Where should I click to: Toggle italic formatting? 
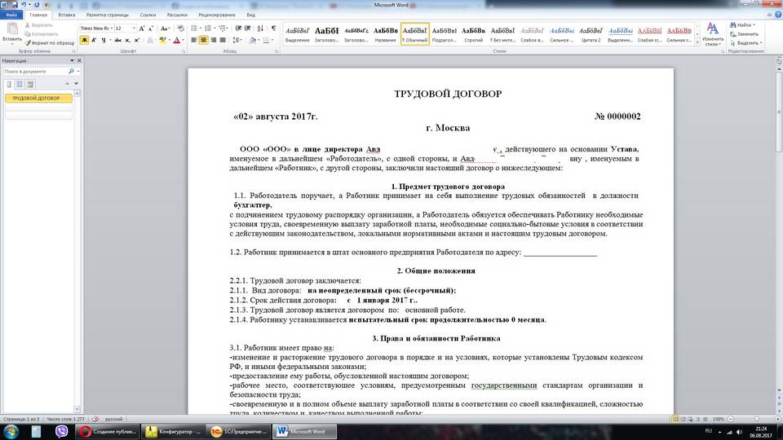94,41
